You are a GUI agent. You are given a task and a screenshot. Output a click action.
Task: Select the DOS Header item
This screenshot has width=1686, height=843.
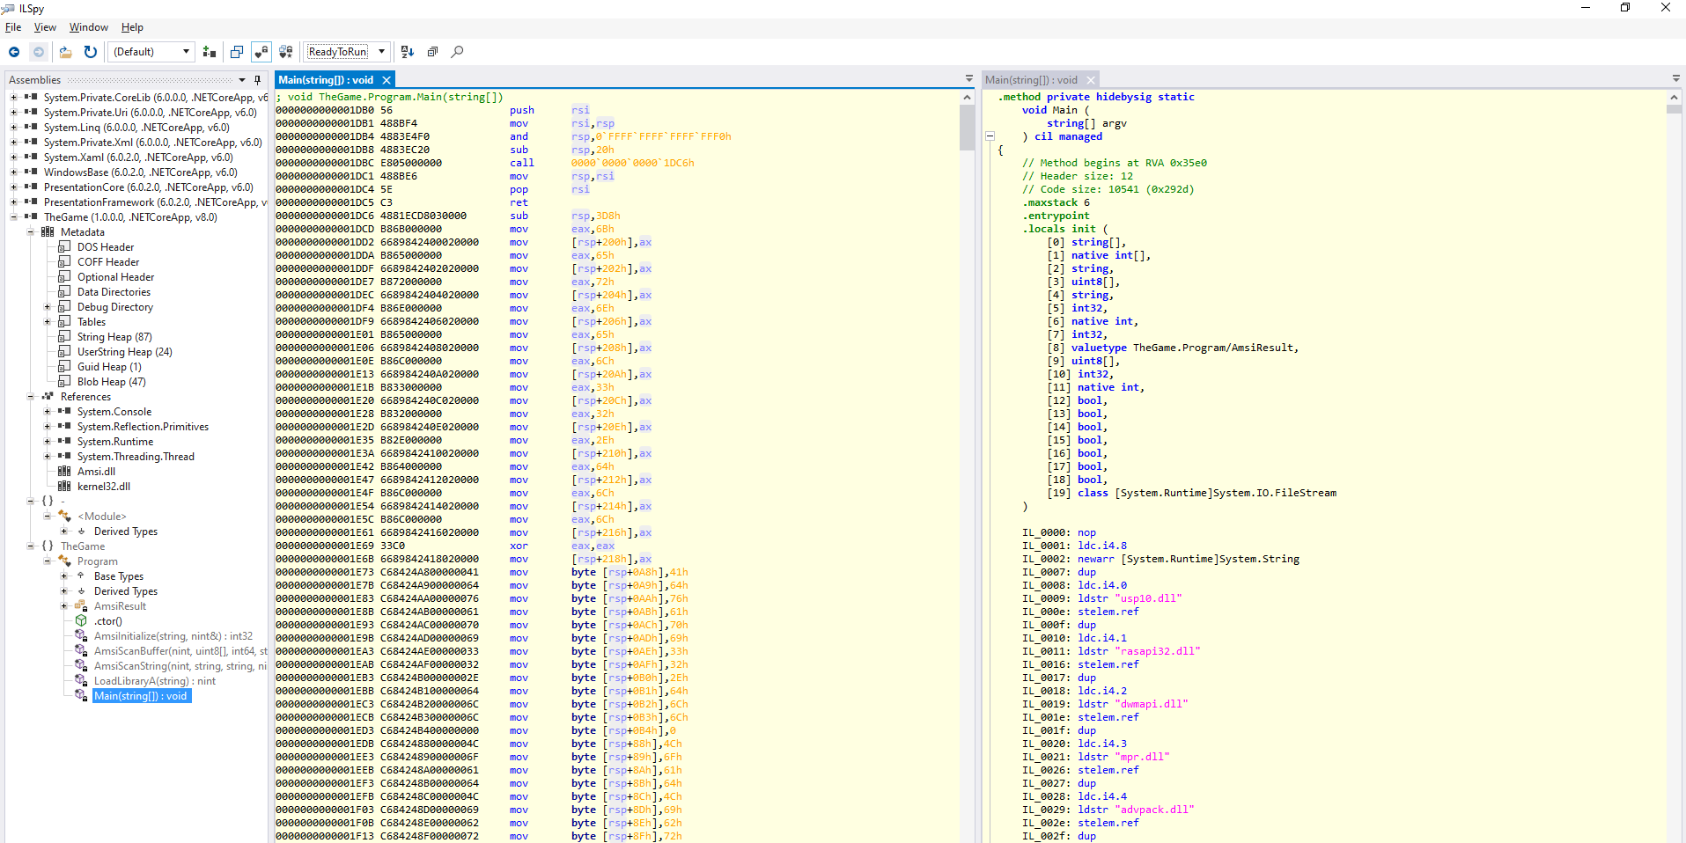(x=106, y=247)
